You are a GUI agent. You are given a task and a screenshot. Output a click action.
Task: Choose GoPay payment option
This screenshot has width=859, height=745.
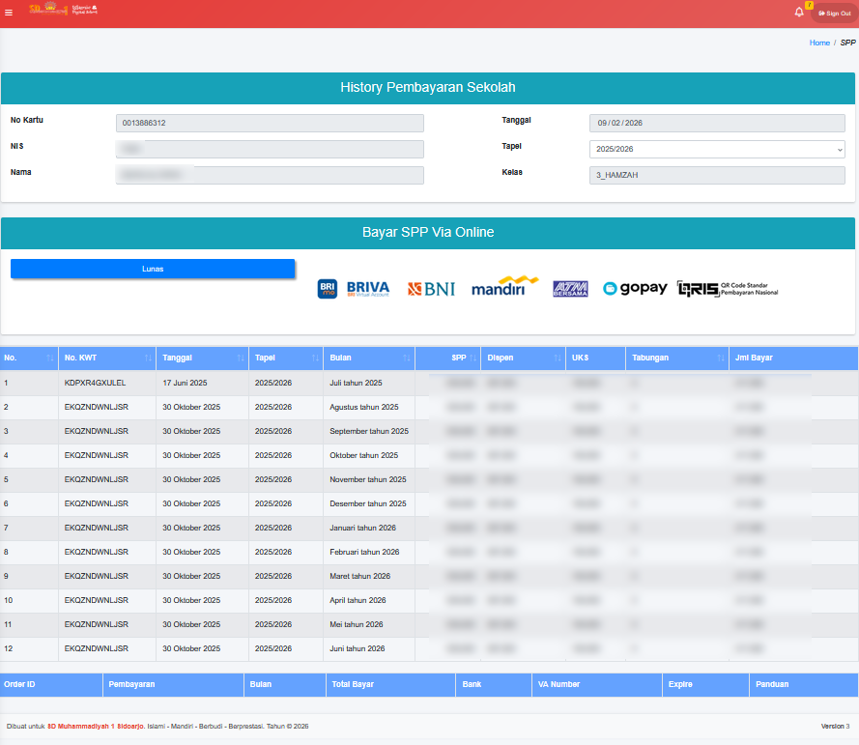[x=635, y=288]
